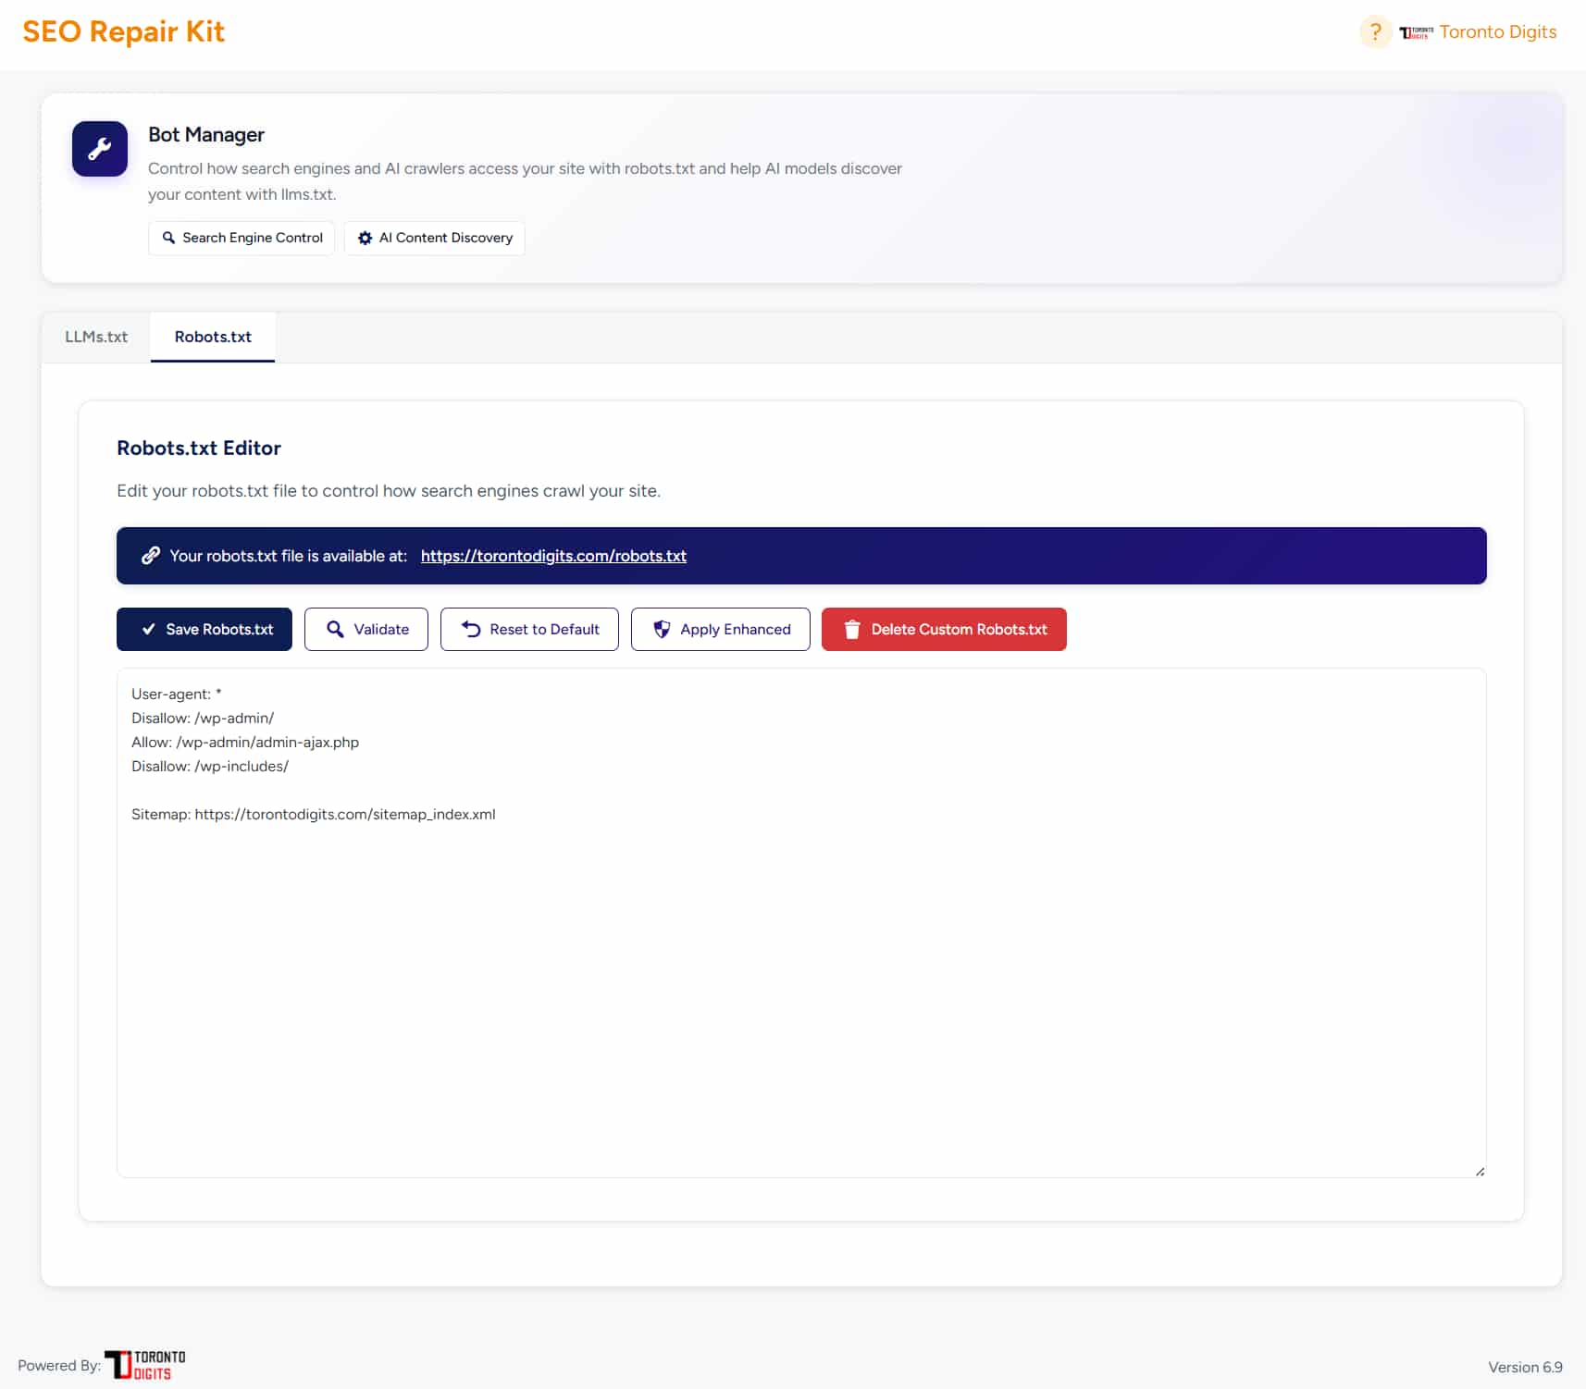Click the 'Bot Manager' heading
Image resolution: width=1586 pixels, height=1389 pixels.
point(206,134)
